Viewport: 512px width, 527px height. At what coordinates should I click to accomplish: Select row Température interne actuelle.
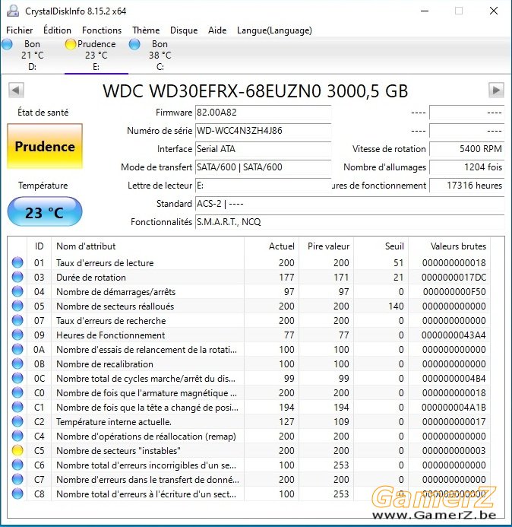tap(250, 421)
